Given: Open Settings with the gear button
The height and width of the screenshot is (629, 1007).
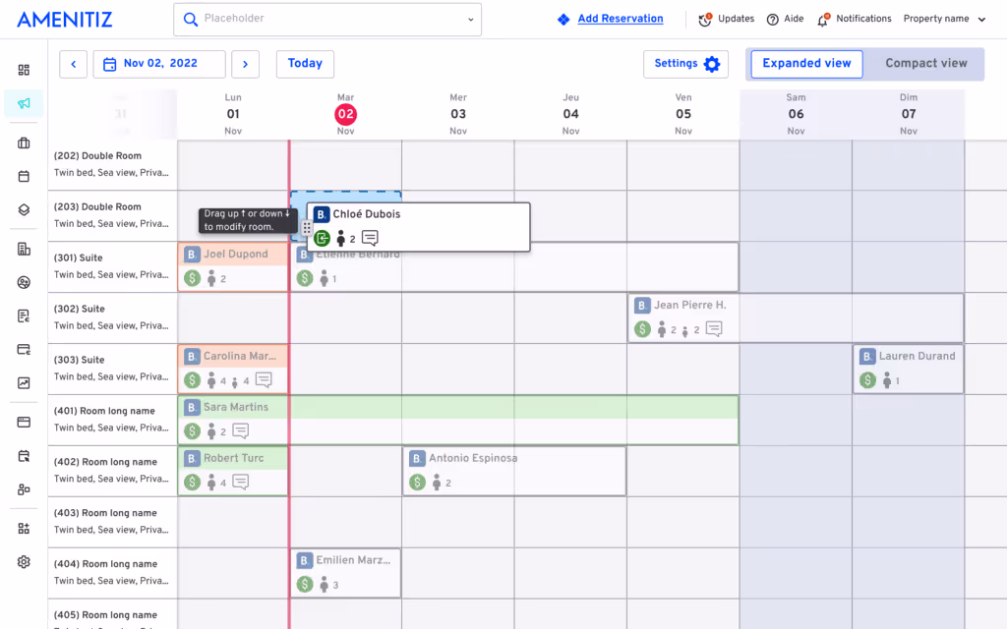Looking at the screenshot, I should pos(685,63).
